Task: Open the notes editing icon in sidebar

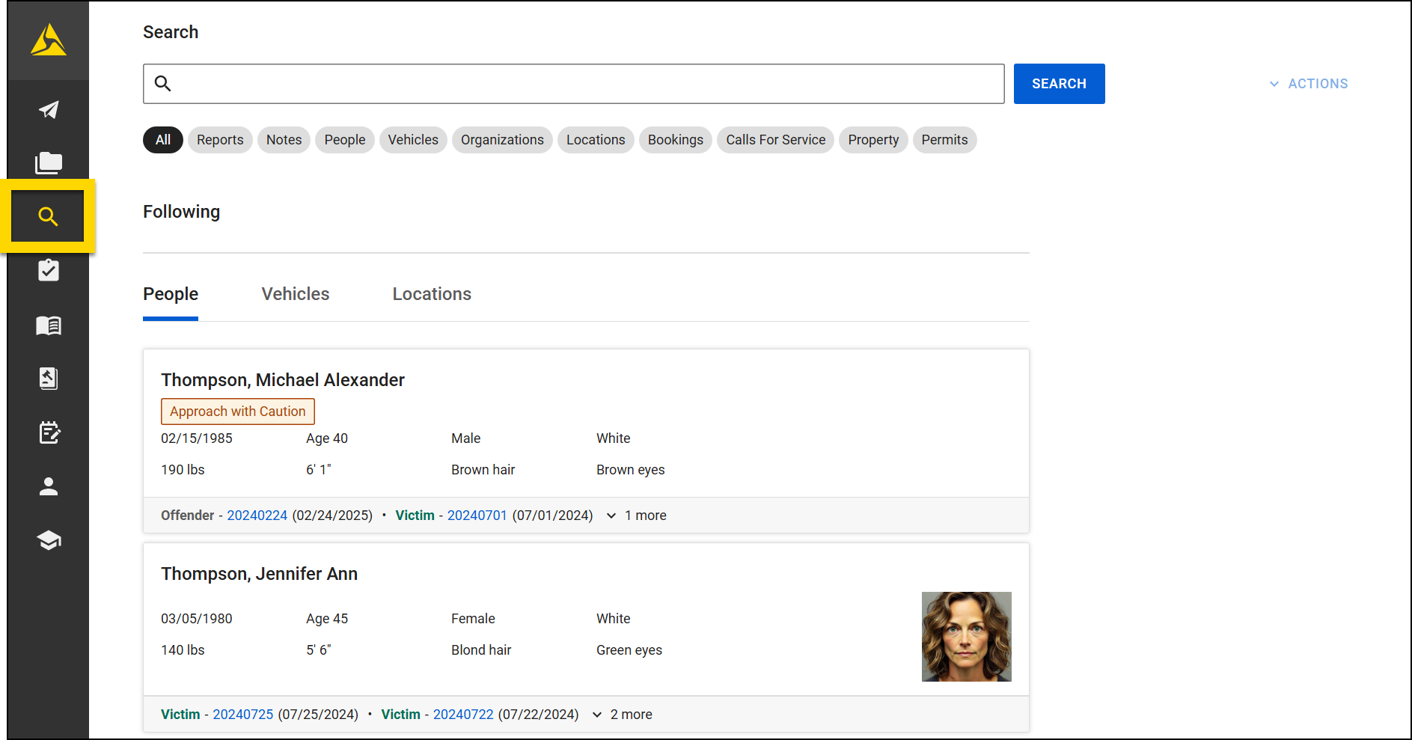Action: coord(48,432)
